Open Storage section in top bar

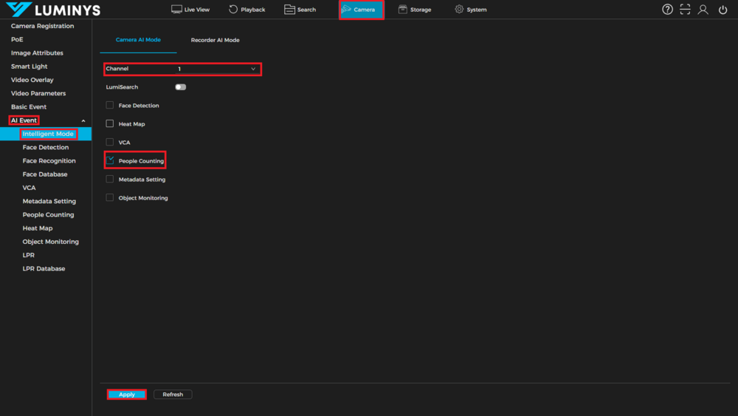click(414, 10)
